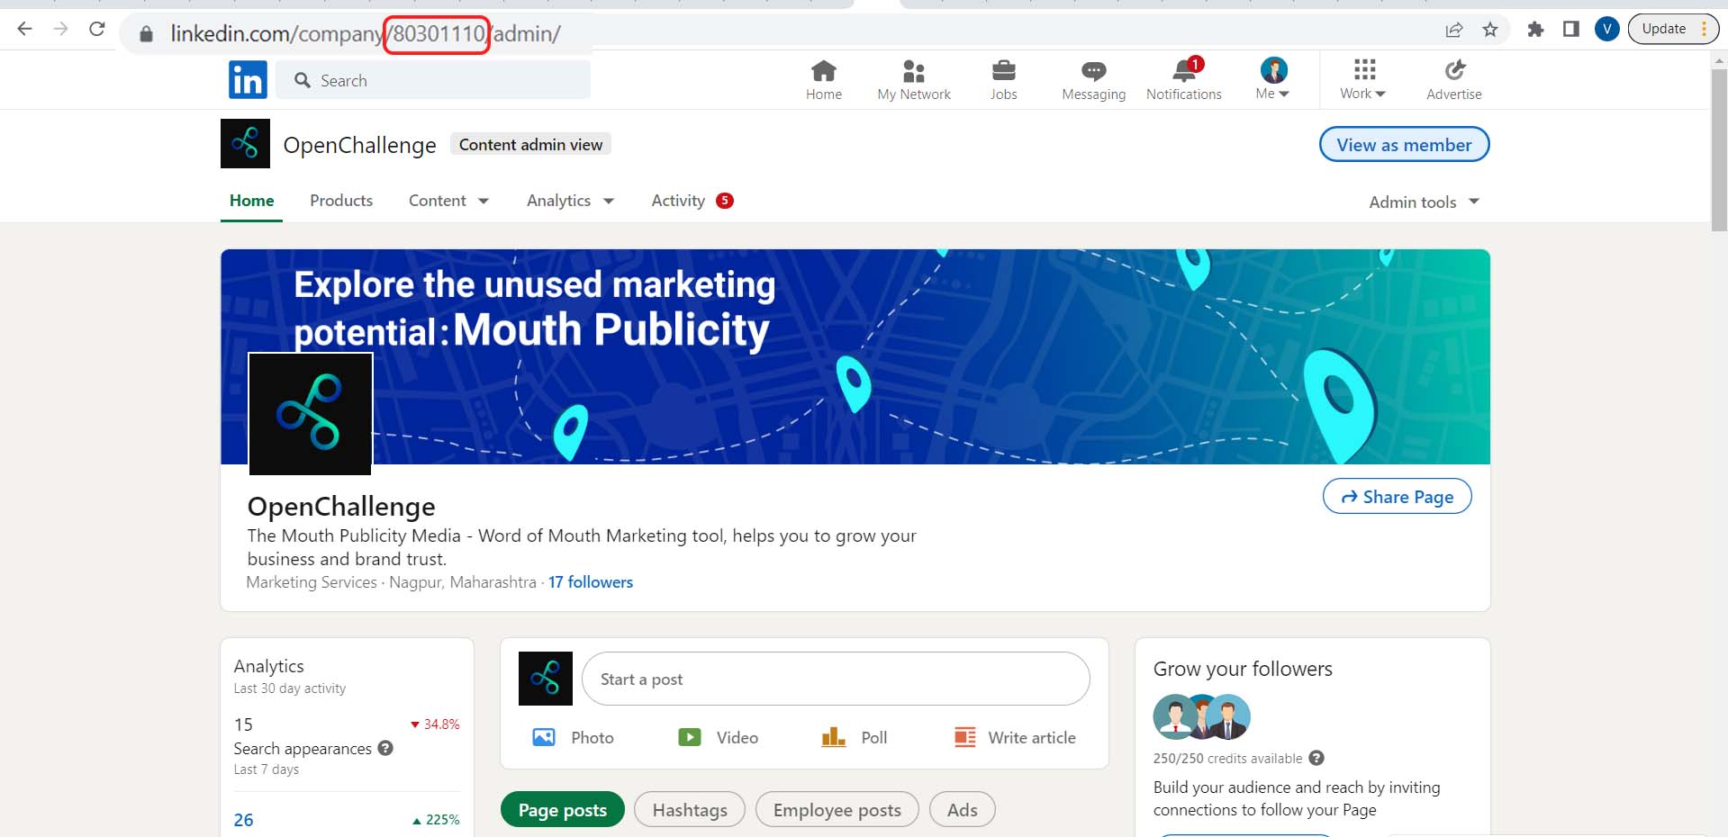
Task: Open the Jobs briefcase icon
Action: tap(1003, 80)
